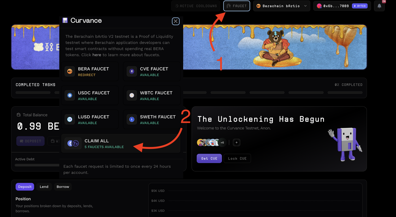Open the Faucet button in top bar
Viewport: 396px width, 217px height.
click(237, 6)
